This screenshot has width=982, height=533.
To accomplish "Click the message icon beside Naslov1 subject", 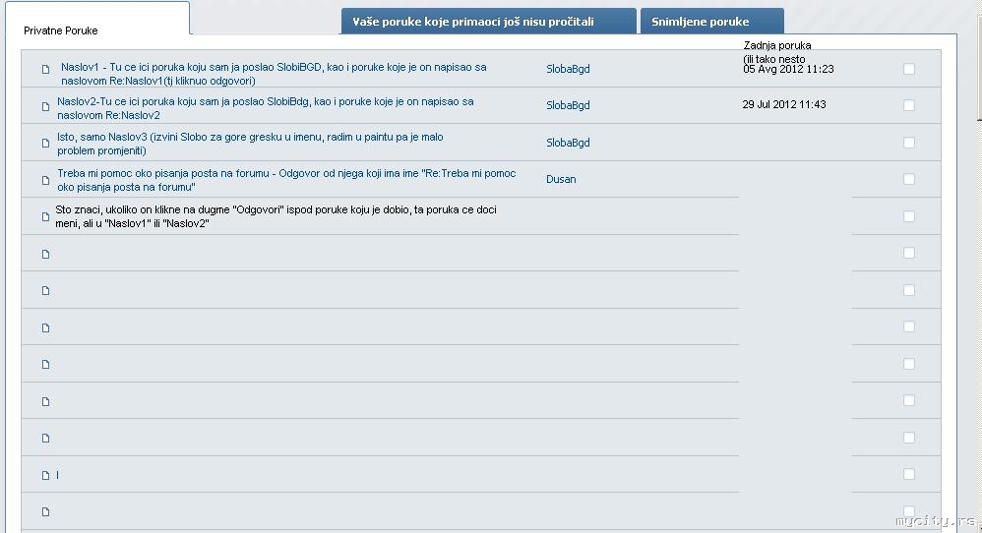I will pyautogui.click(x=45, y=69).
